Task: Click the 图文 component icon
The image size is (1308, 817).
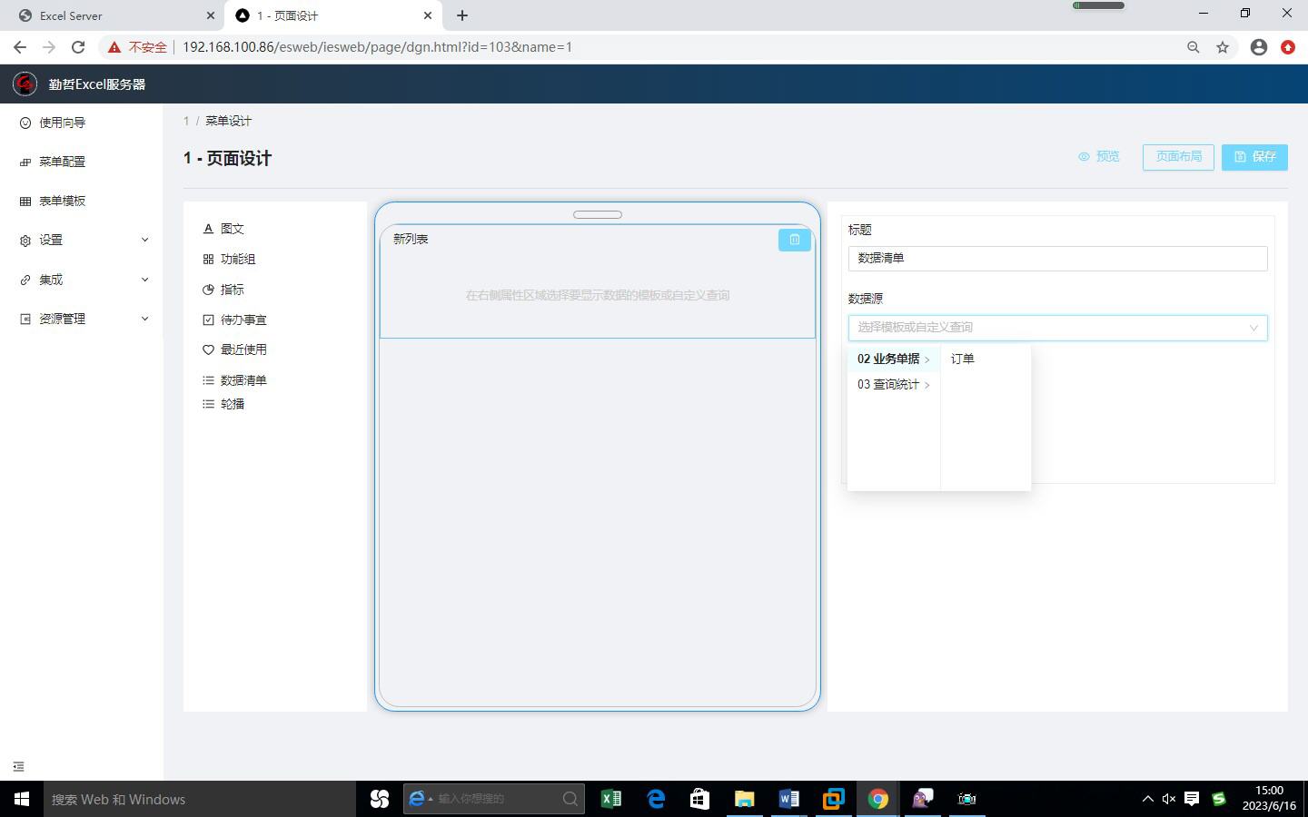Action: click(x=208, y=229)
